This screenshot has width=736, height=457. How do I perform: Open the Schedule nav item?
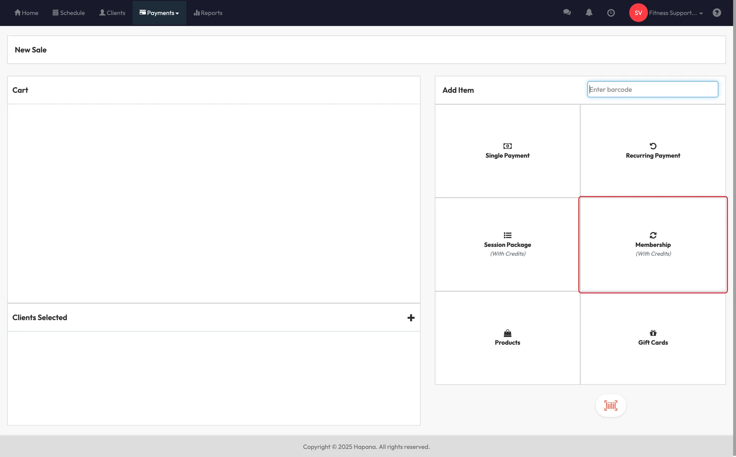(x=69, y=13)
